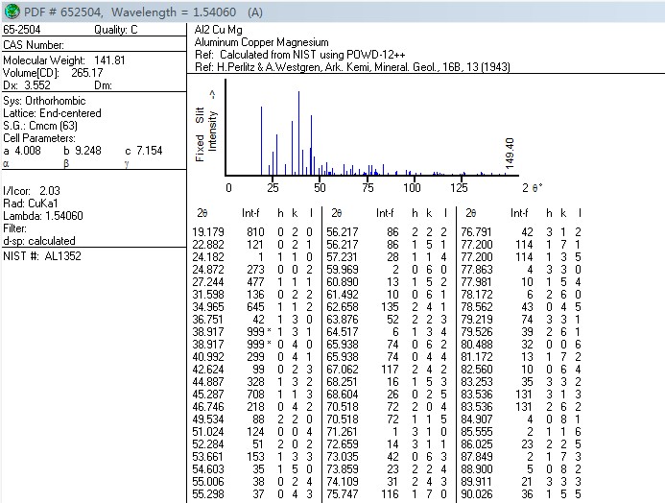Select the title 'PDF # 652504, Wavelength = 1.54060'

click(x=130, y=12)
